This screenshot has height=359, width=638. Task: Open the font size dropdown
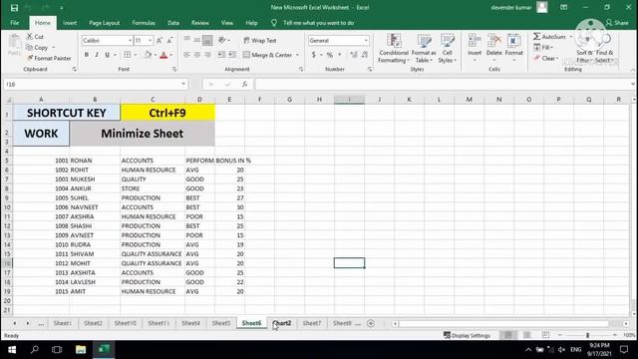tap(151, 40)
